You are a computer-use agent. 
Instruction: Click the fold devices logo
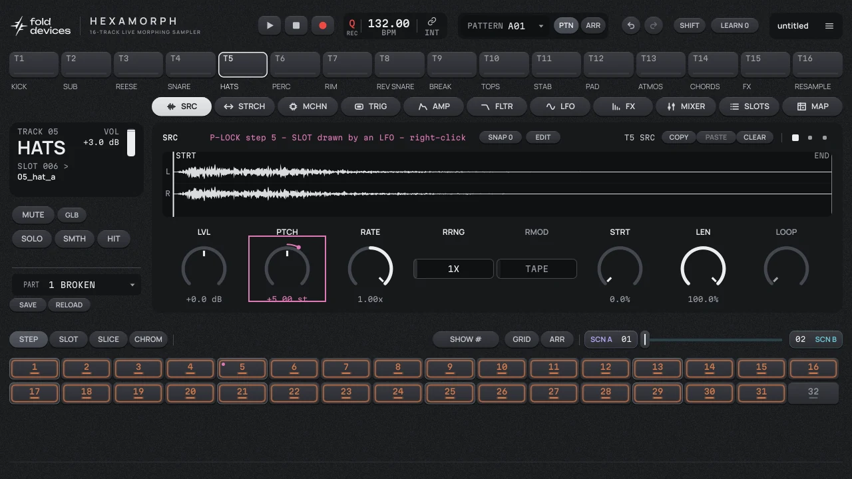pos(41,26)
